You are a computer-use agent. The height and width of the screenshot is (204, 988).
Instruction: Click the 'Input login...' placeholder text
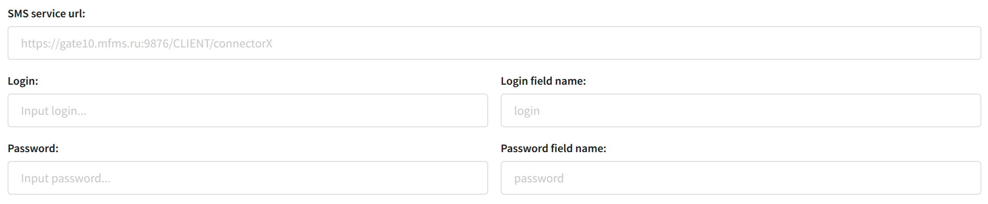coord(53,111)
